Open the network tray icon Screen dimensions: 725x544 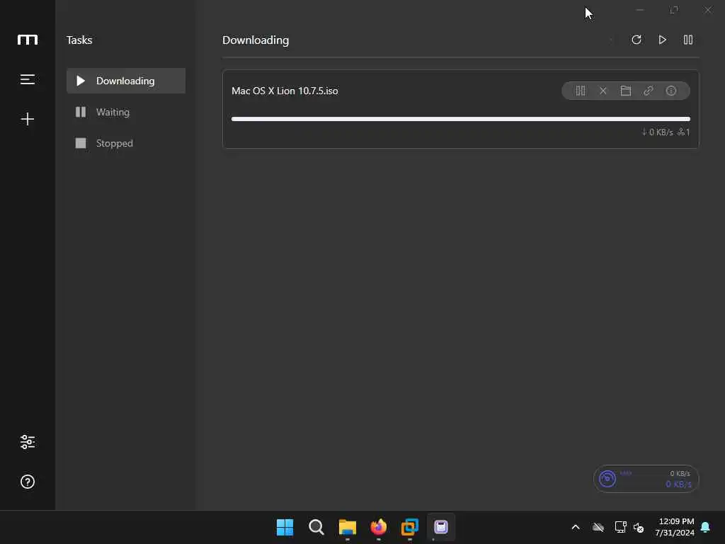pos(620,527)
